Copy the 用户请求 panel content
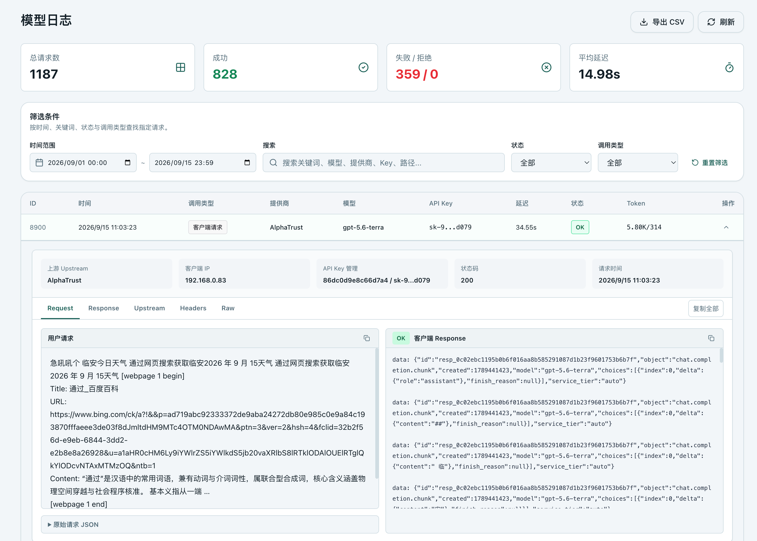757x541 pixels. (367, 338)
